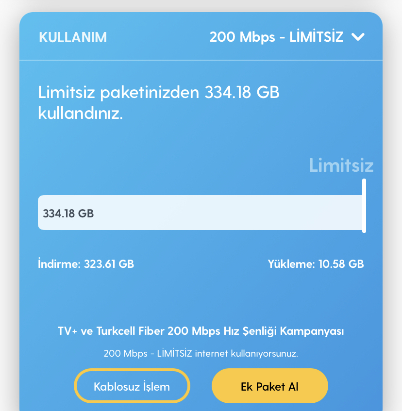Viewport: 402px width, 411px height.
Task: Select the İndirme: 323.61 GB download stat
Action: click(86, 263)
